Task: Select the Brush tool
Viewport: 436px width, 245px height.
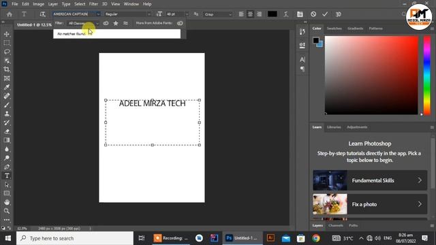Action: (x=7, y=105)
